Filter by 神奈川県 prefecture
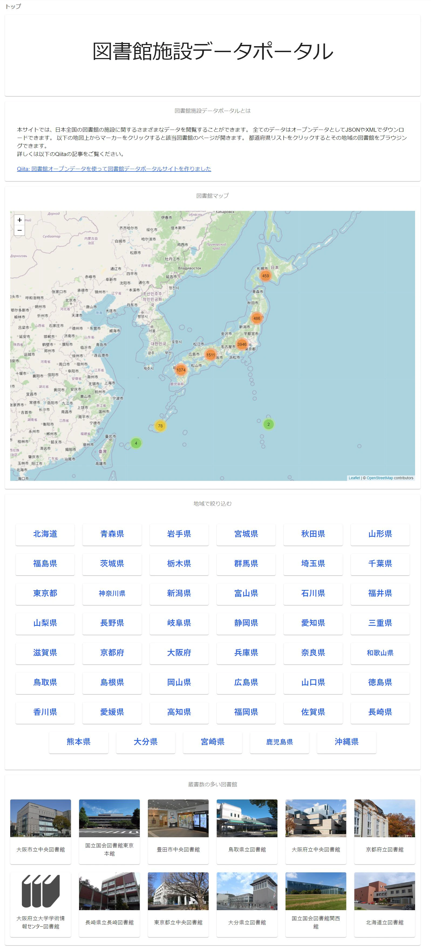The image size is (431, 952). pos(112,593)
